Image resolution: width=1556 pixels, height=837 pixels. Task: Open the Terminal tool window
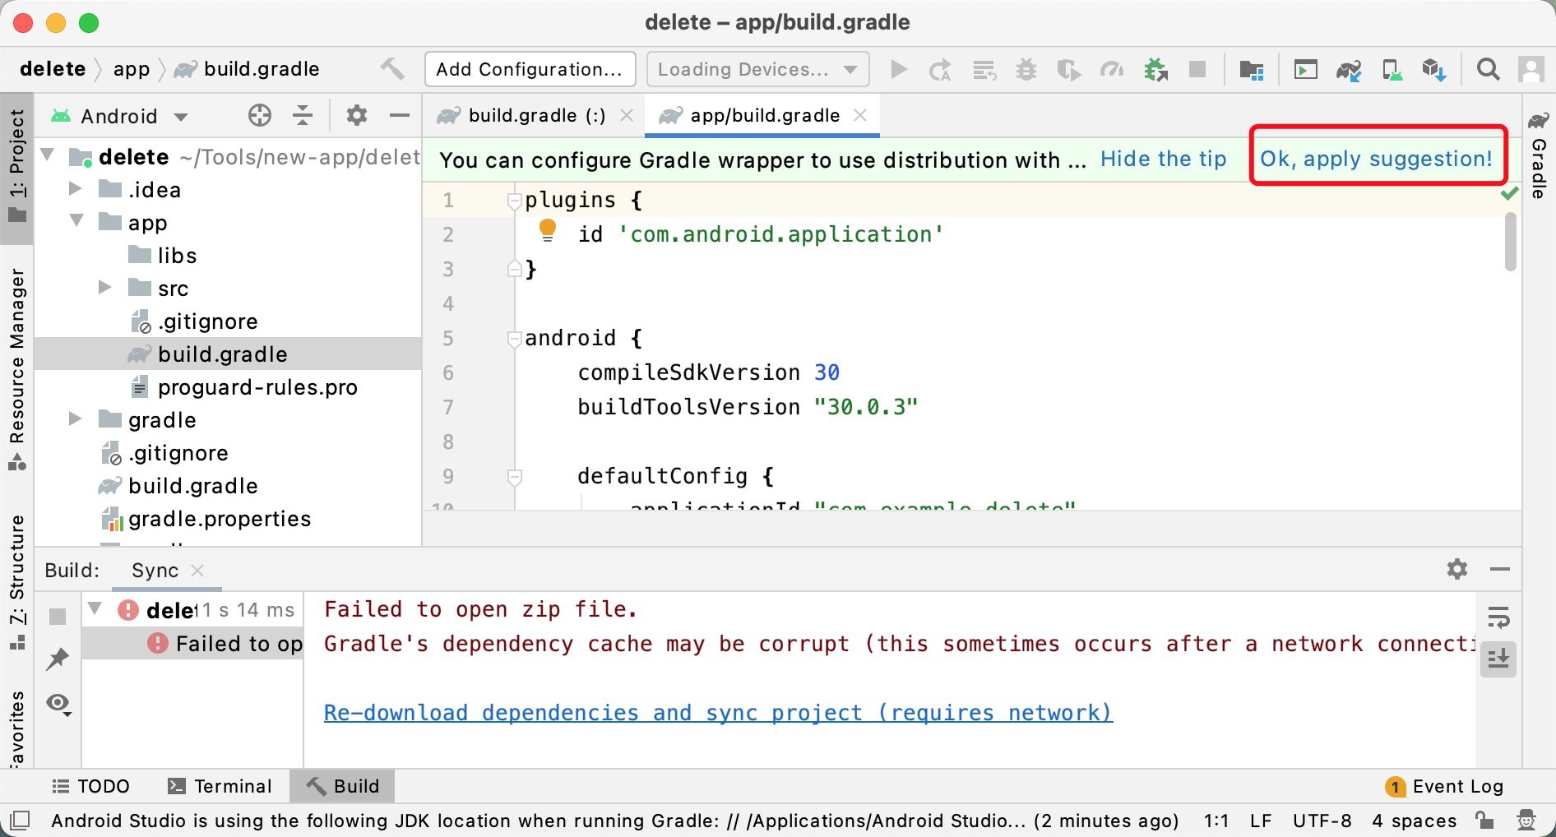(x=220, y=785)
